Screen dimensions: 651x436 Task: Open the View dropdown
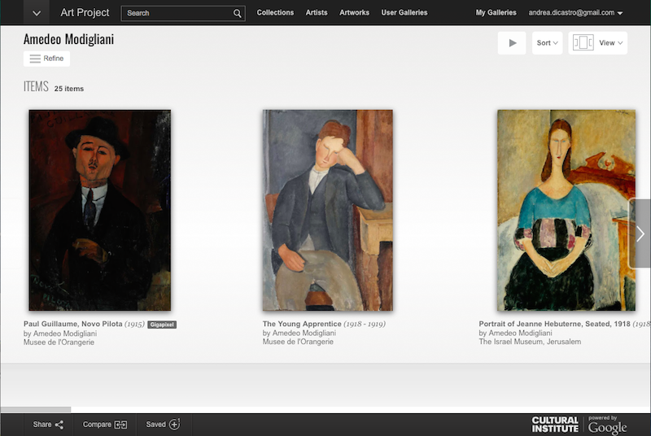tap(598, 43)
